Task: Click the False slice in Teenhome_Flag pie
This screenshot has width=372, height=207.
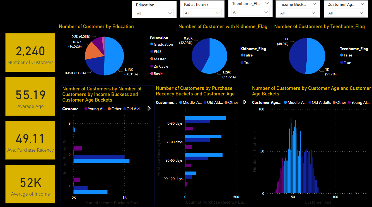Action: [317, 56]
